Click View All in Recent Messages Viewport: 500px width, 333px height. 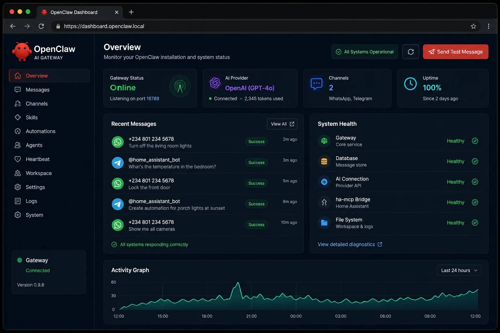[282, 124]
